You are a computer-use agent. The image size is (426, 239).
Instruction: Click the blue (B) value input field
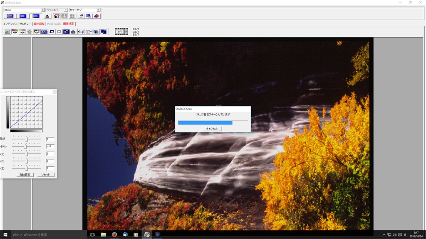[x=50, y=168]
